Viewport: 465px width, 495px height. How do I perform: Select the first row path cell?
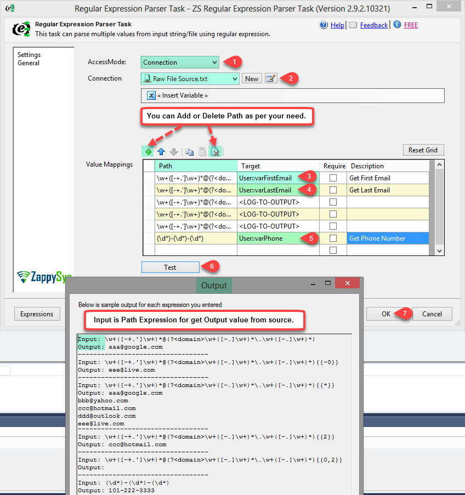point(196,178)
